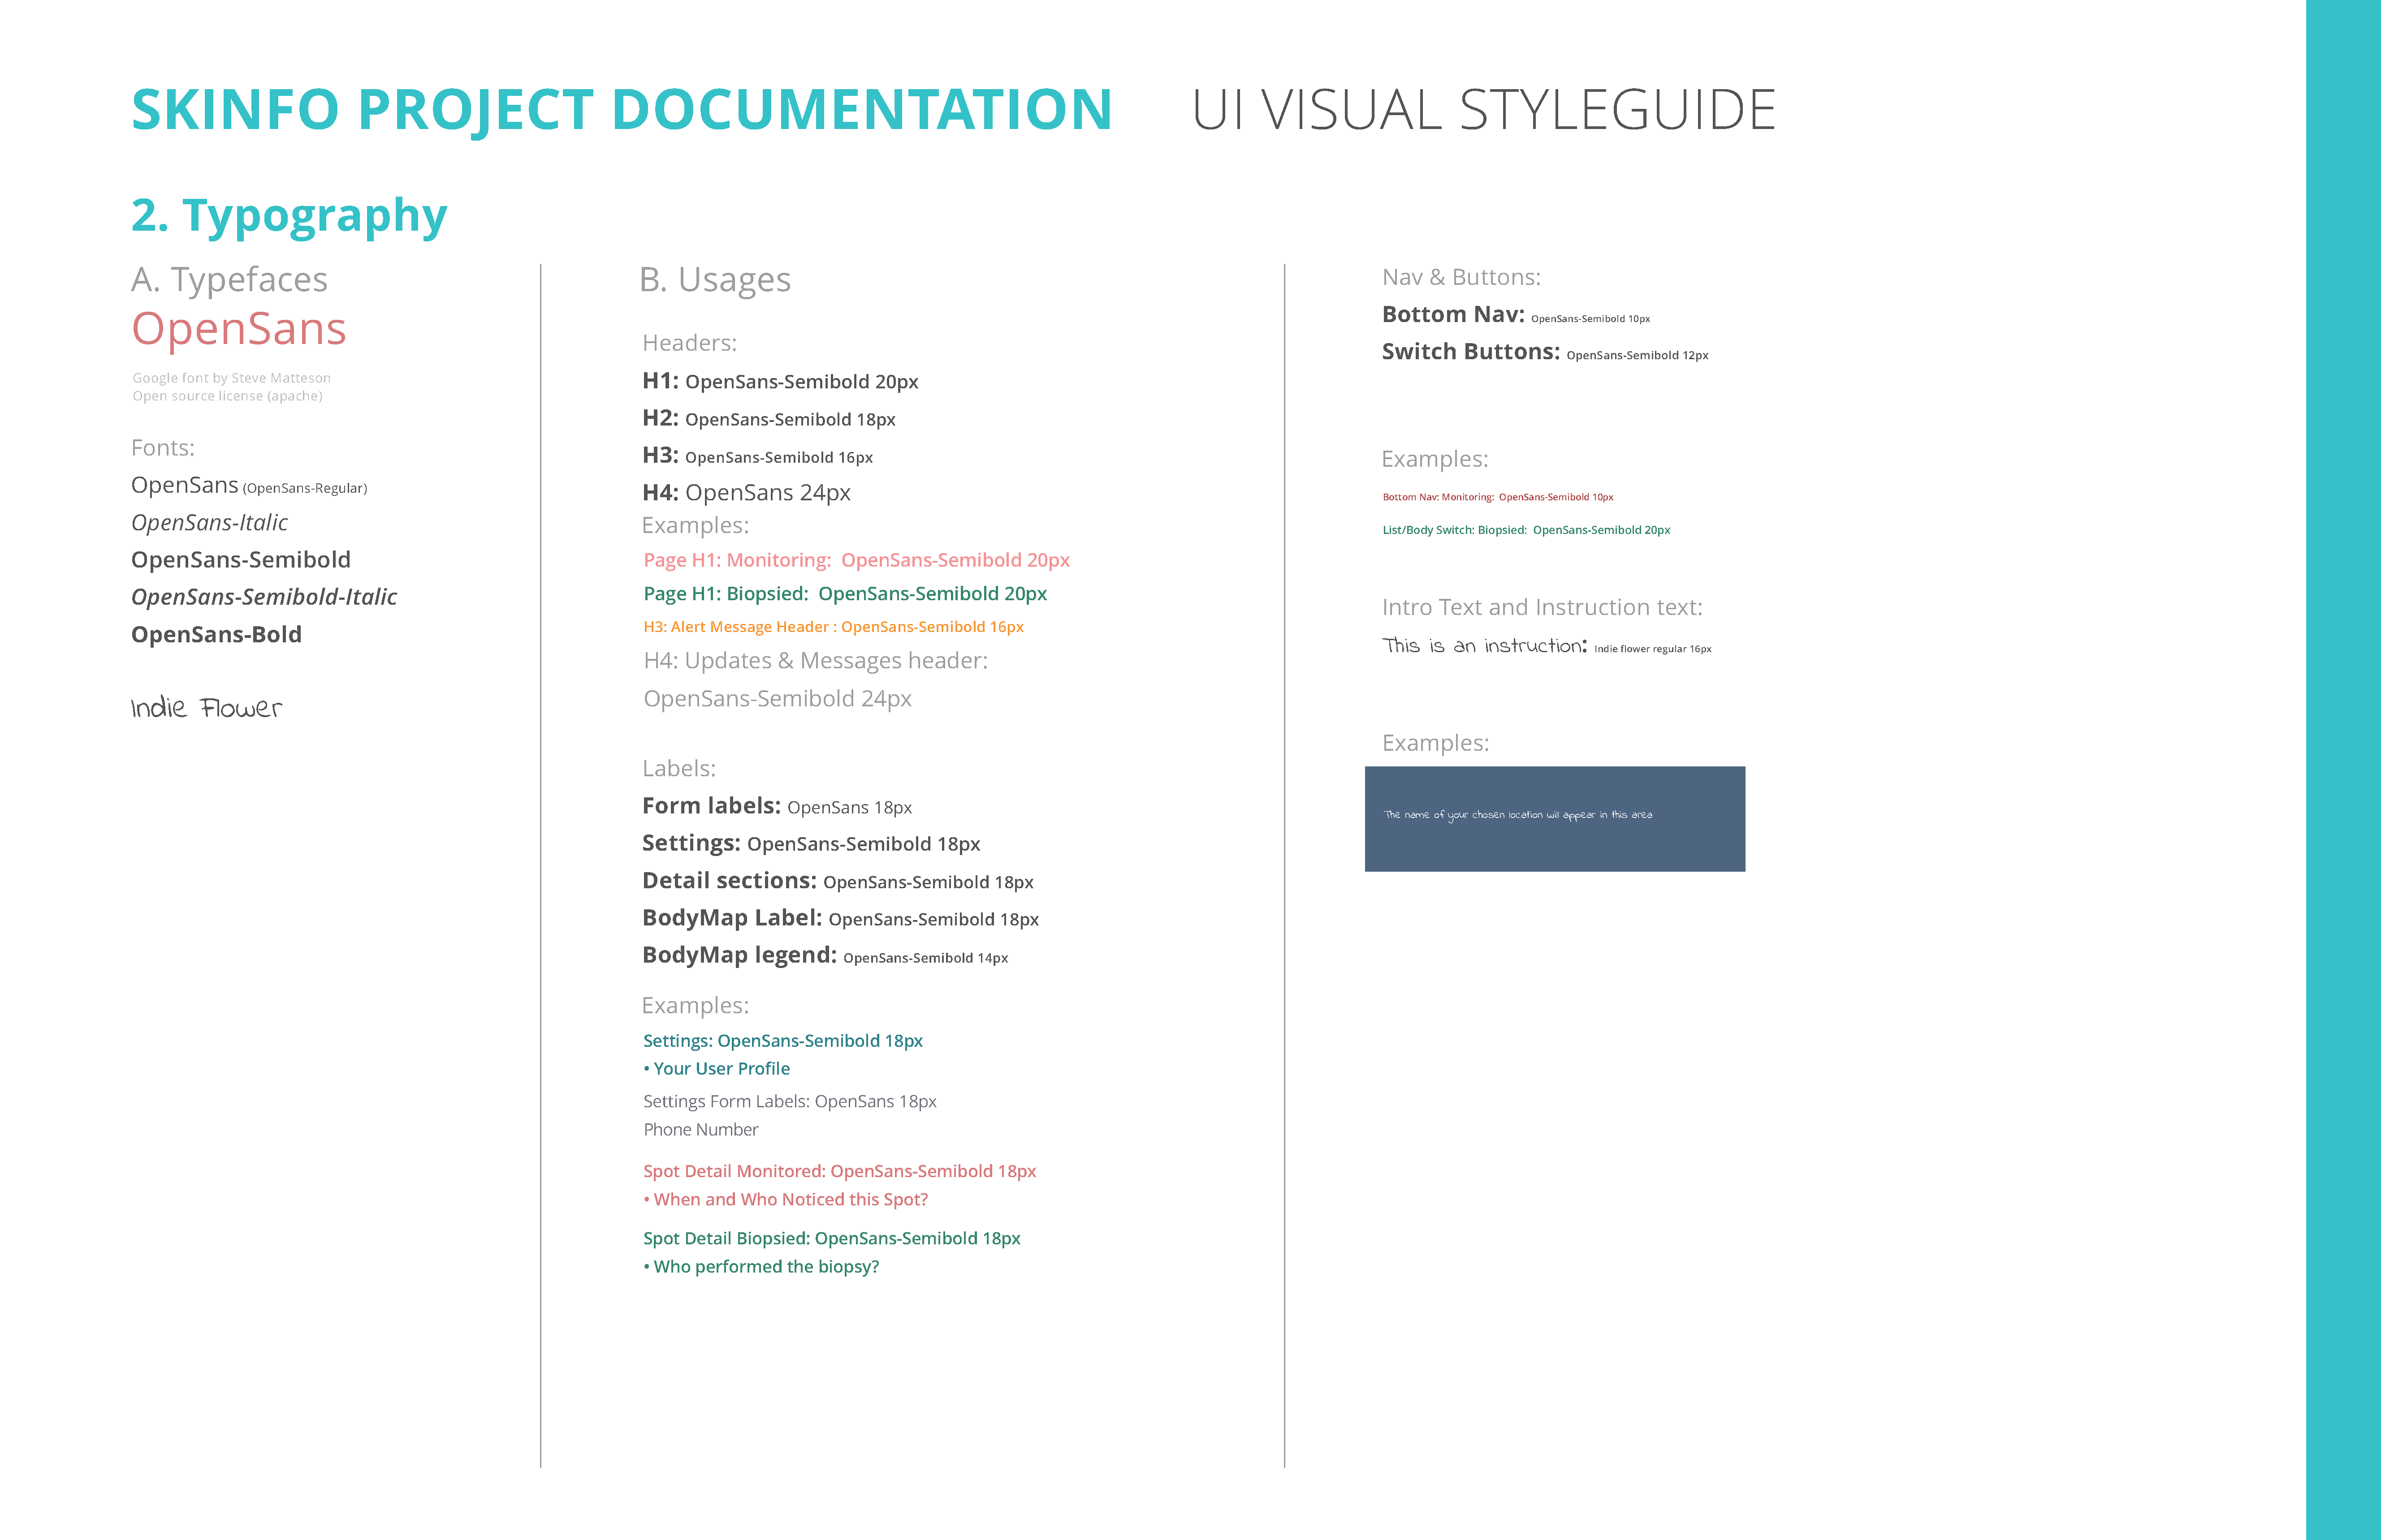This screenshot has width=2381, height=1540.
Task: Select the 'OpenSans-Bold' font entry
Action: tap(216, 635)
